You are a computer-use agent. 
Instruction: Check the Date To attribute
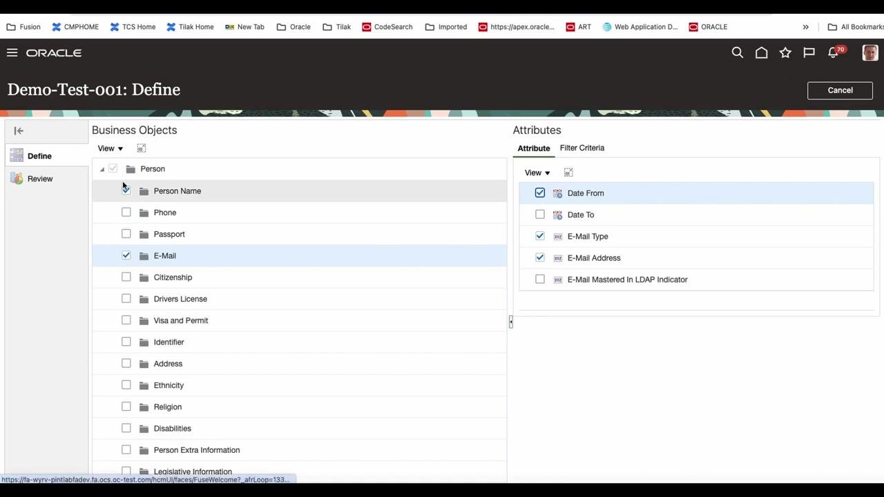(540, 215)
